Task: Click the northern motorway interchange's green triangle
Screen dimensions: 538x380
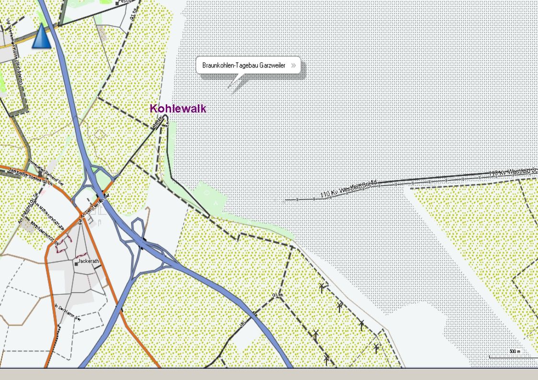Action: [102, 181]
